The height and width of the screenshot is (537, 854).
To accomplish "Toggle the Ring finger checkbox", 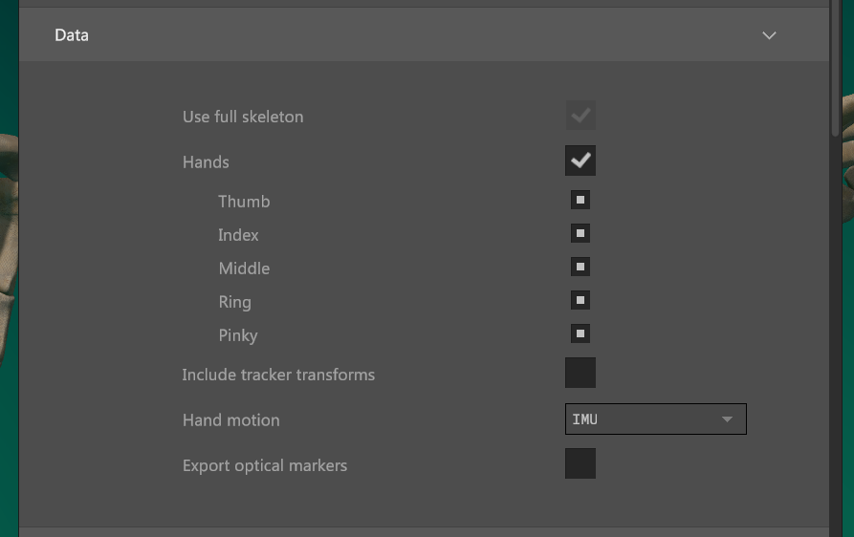I will pyautogui.click(x=580, y=301).
